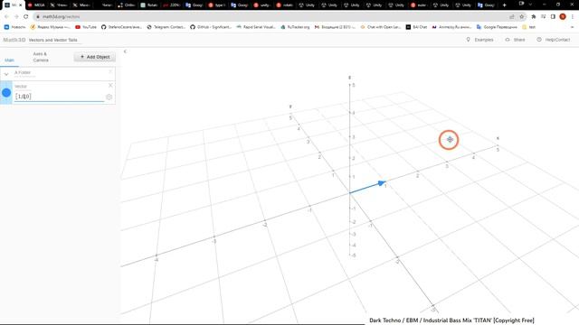Open the Axes & Camera tab
Viewport: 579px width, 325px height.
tap(40, 57)
